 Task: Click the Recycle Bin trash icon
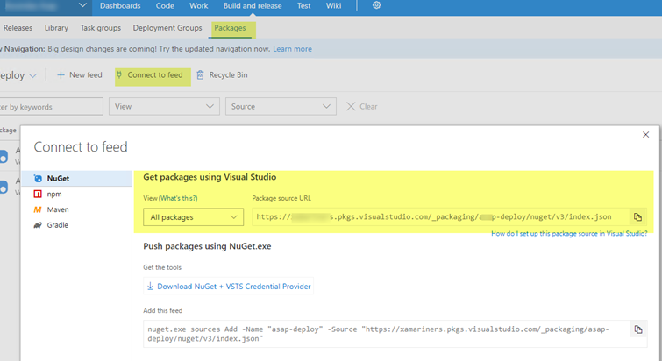click(200, 75)
